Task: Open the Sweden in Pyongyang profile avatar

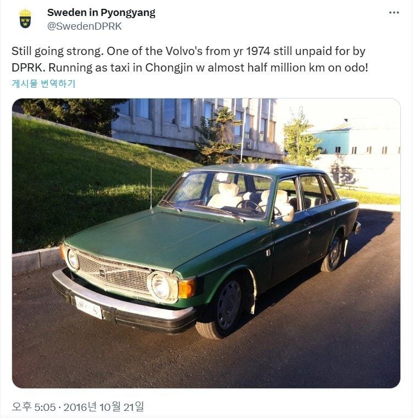Action: tap(25, 19)
